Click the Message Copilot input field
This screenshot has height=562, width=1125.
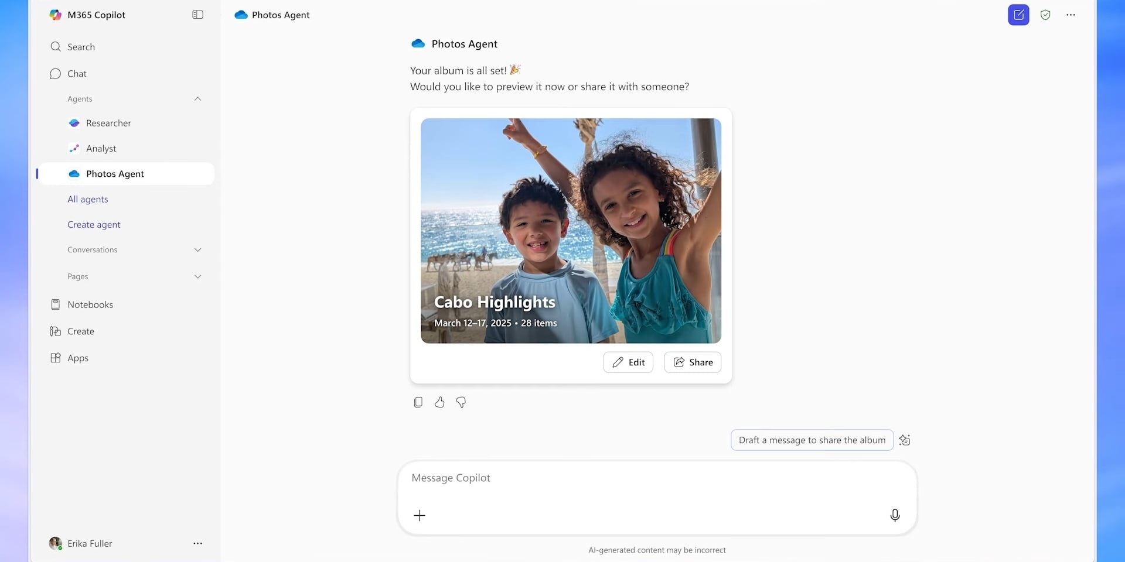point(656,478)
